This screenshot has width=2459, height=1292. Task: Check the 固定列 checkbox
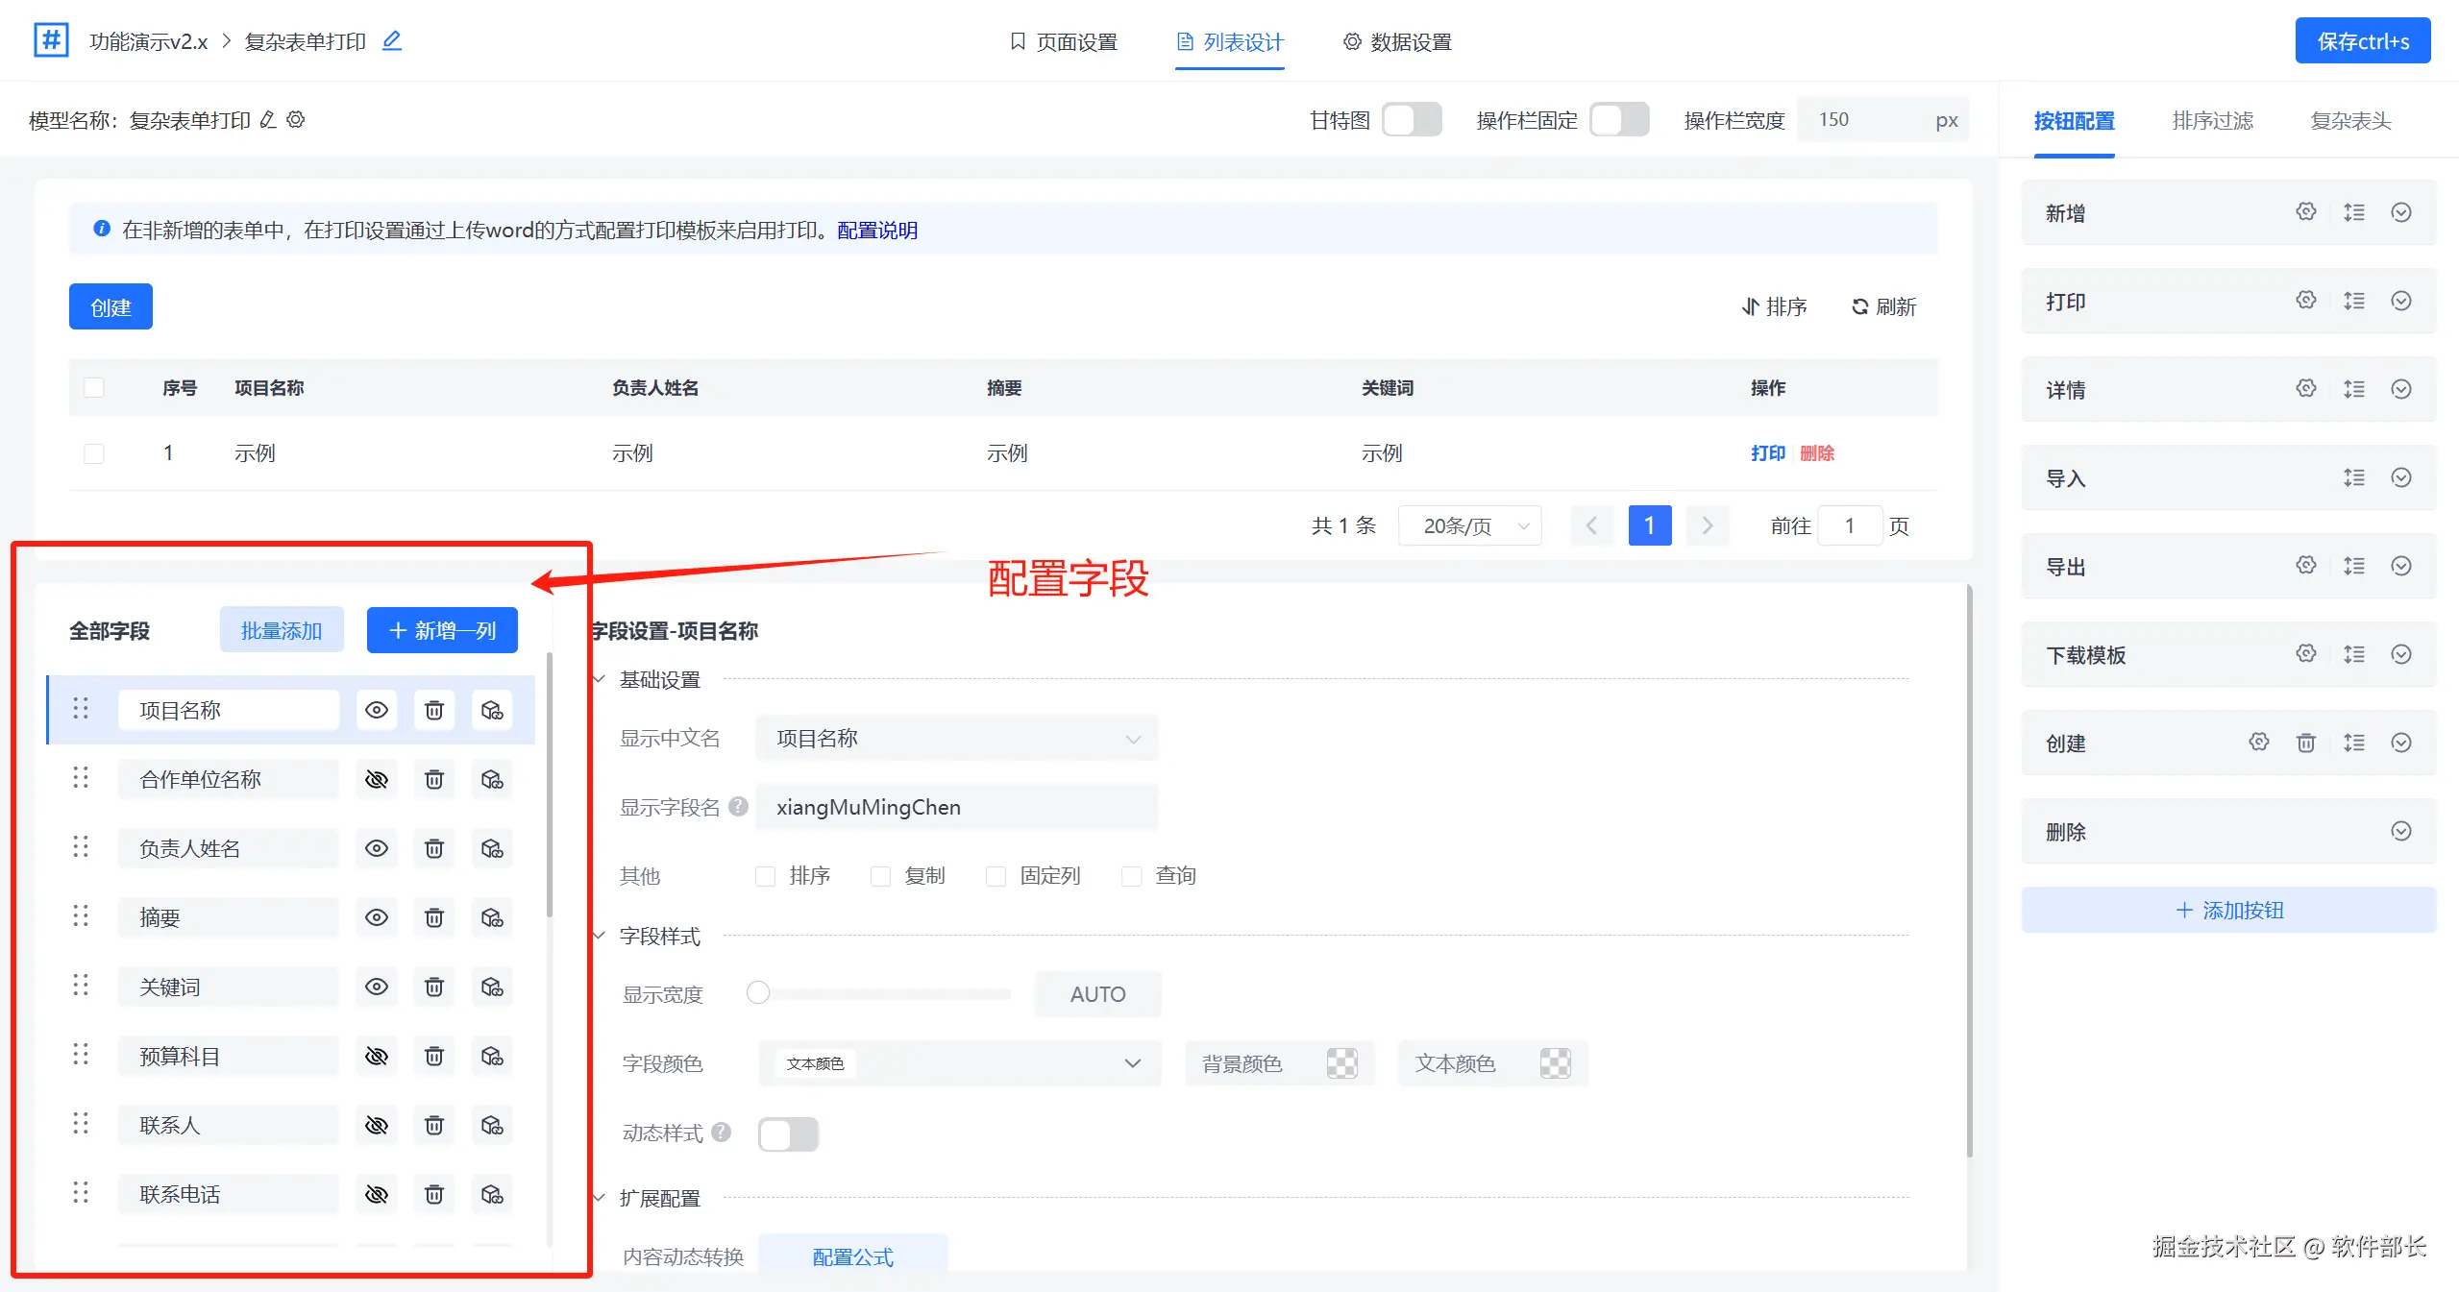click(x=996, y=876)
